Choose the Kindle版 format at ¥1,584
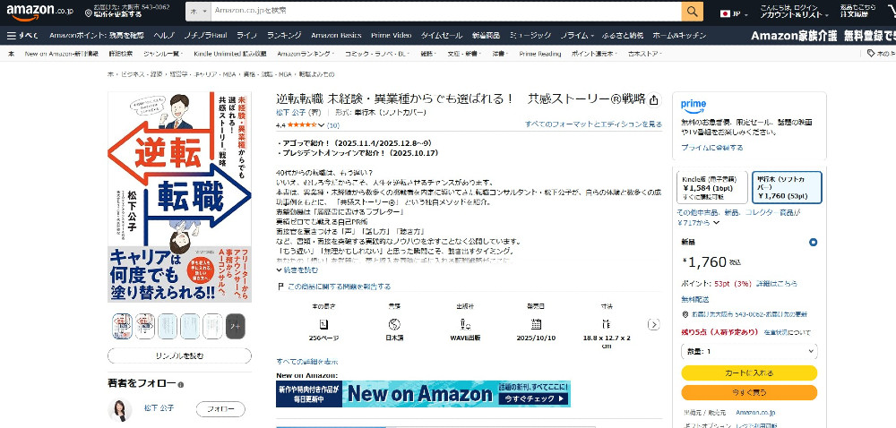Viewport: 896px width, 428px height. click(711, 187)
